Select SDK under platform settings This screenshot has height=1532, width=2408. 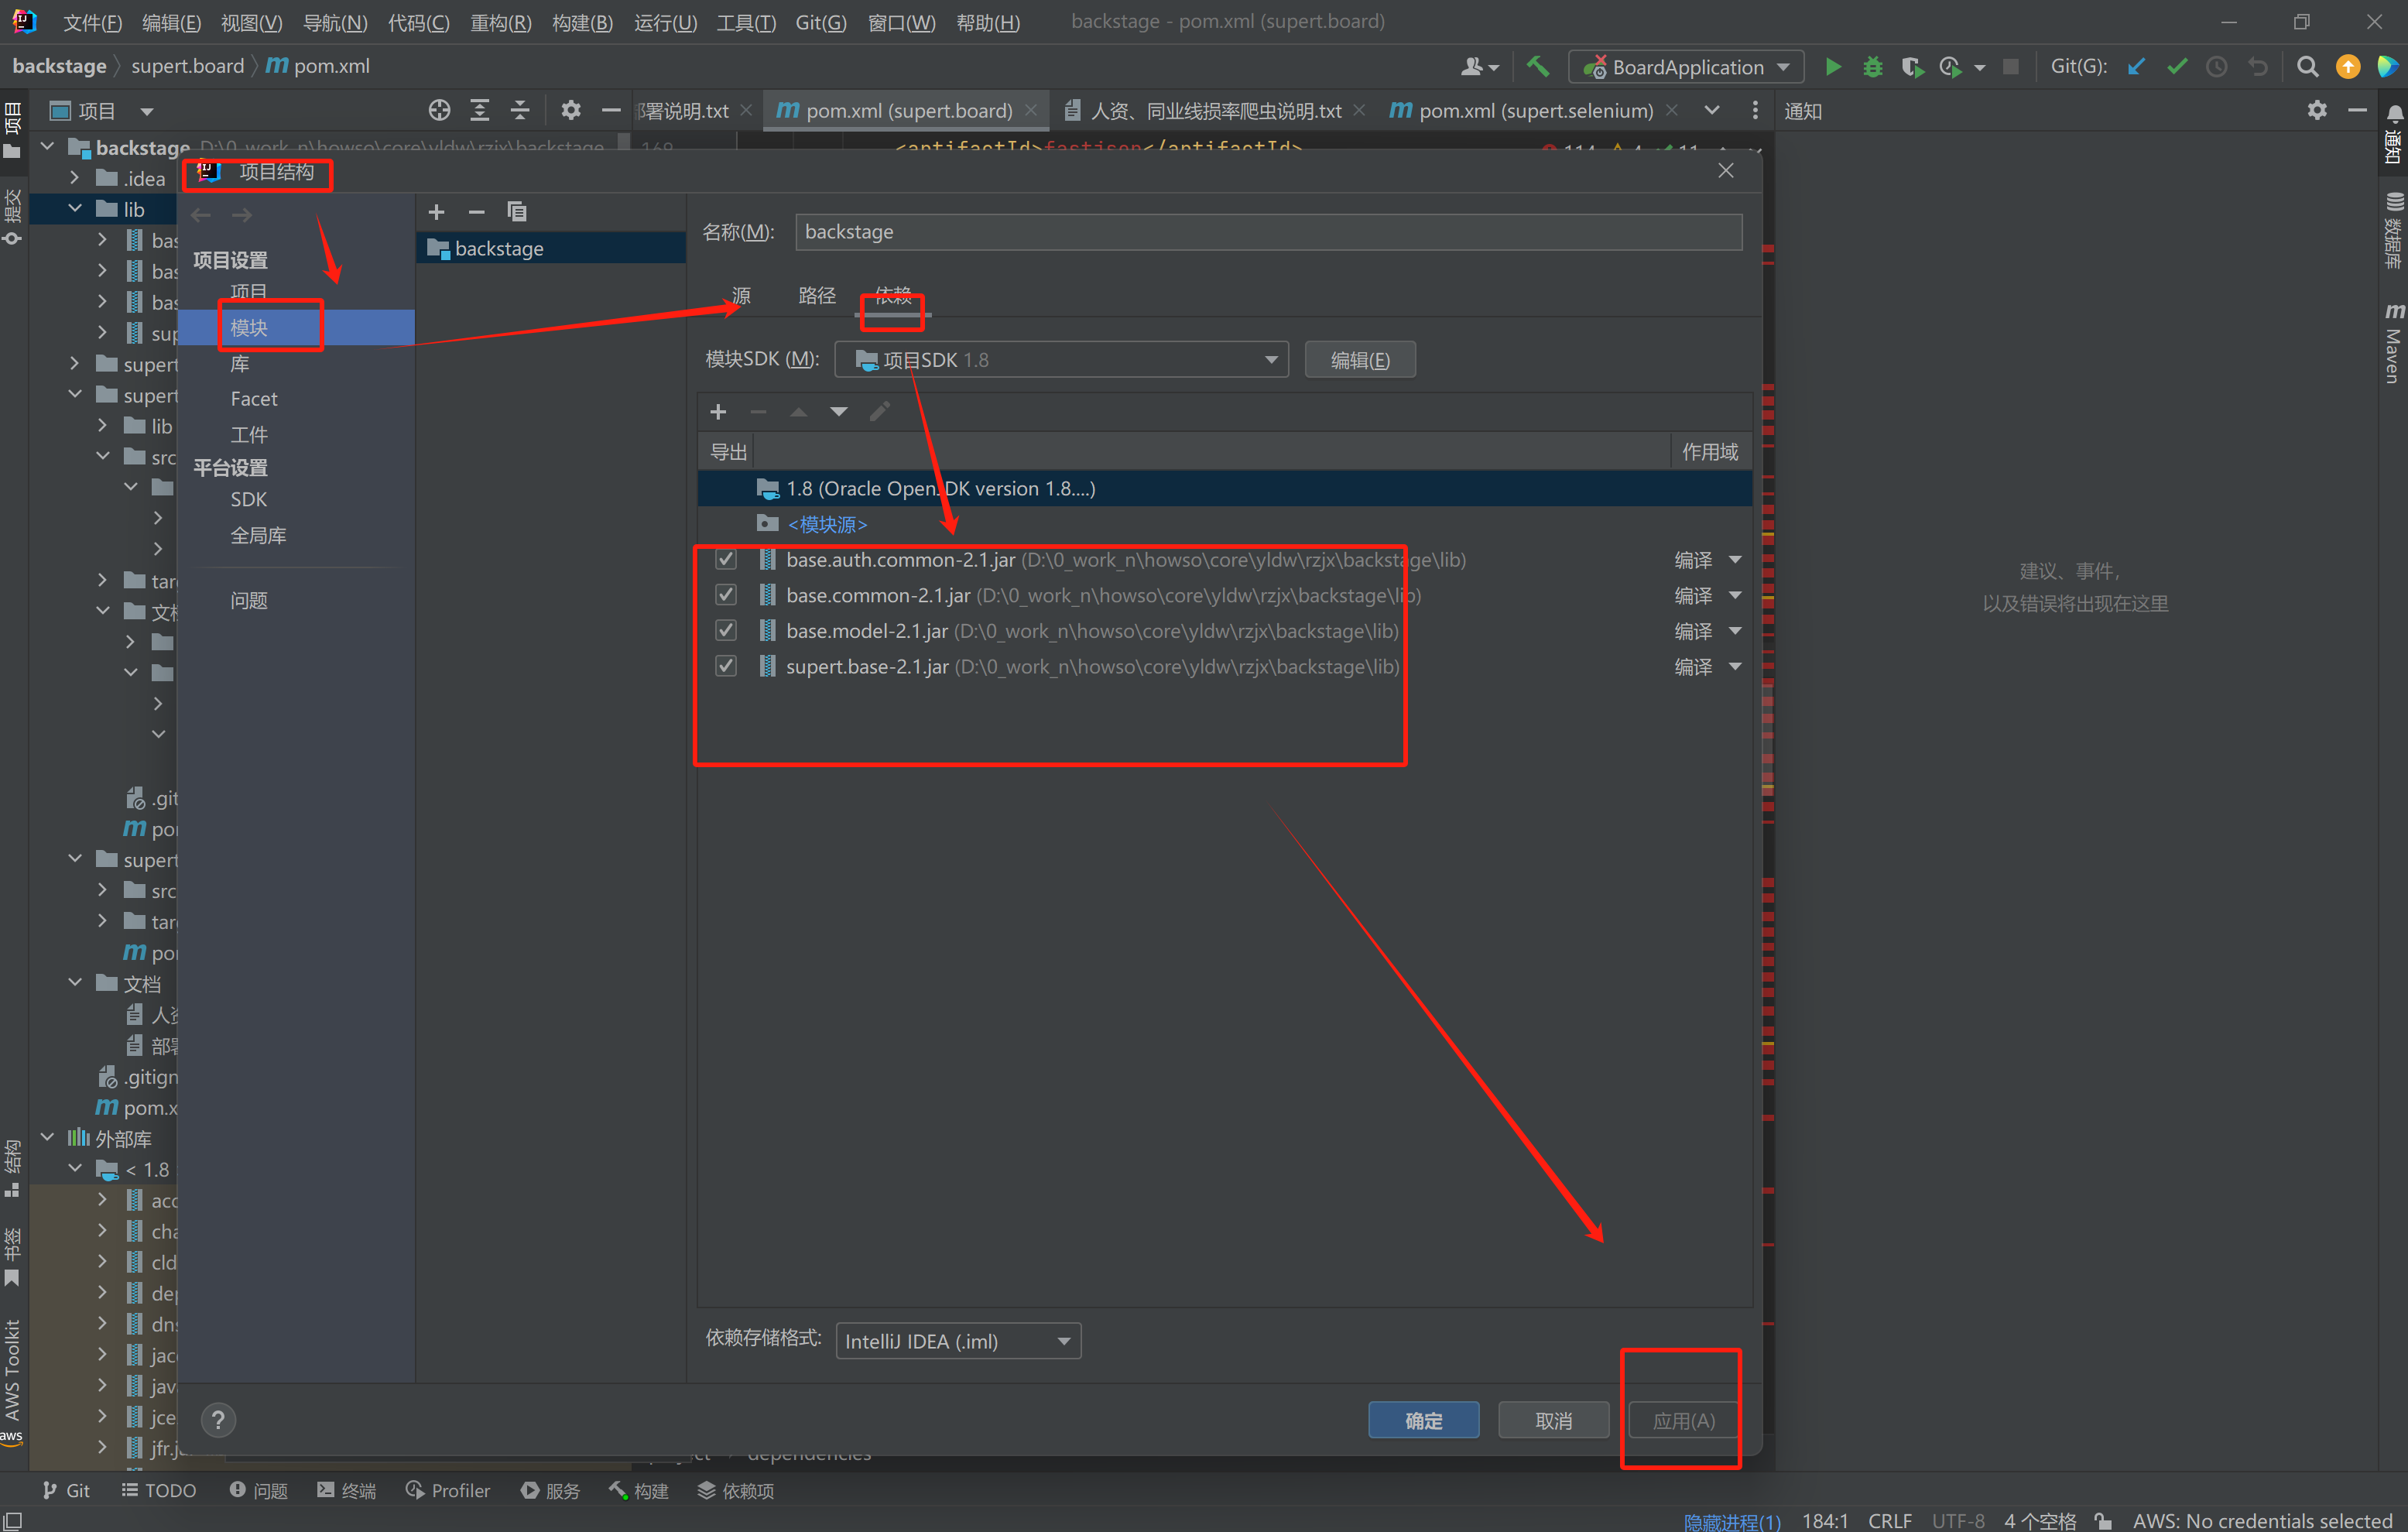click(x=249, y=499)
